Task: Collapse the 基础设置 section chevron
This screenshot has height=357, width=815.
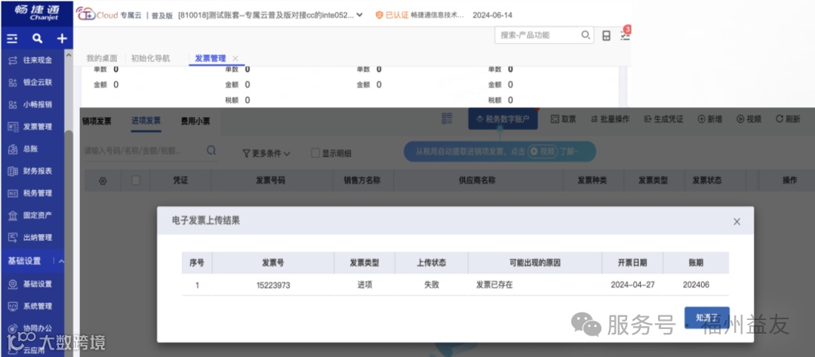Action: click(x=61, y=261)
